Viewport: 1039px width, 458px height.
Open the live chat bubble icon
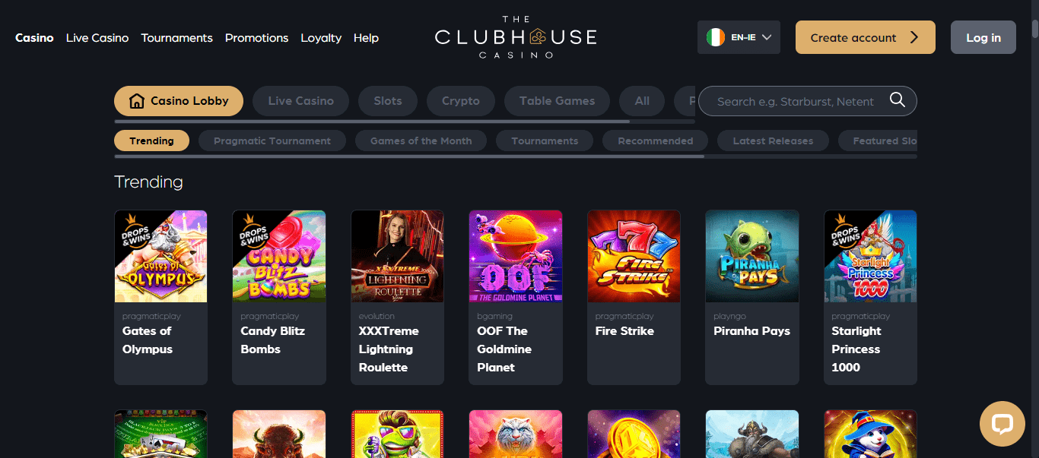pyautogui.click(x=1002, y=424)
